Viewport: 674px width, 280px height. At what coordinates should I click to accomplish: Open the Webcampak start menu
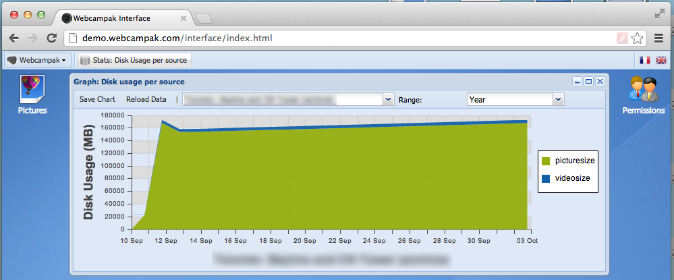pos(36,60)
